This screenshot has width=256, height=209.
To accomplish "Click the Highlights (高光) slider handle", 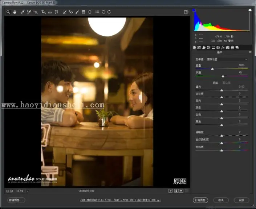I will click(x=222, y=104).
